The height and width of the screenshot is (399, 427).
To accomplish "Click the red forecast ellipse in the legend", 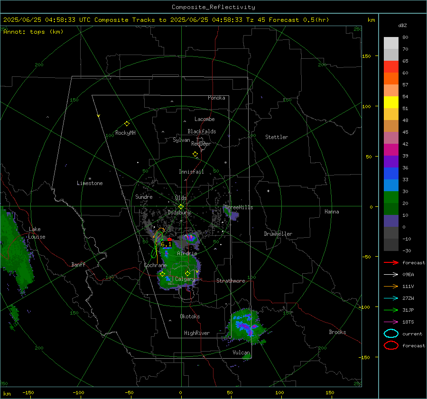I will 391,345.
